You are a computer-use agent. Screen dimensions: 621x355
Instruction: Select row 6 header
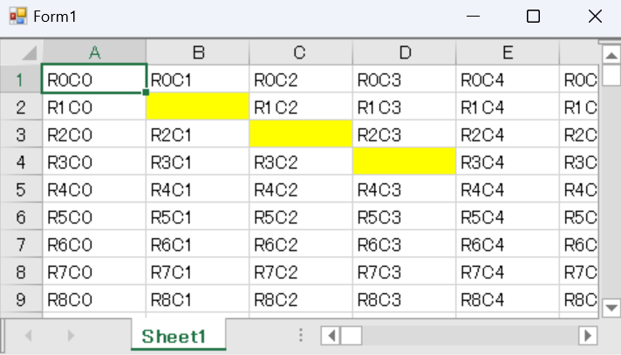coord(22,216)
